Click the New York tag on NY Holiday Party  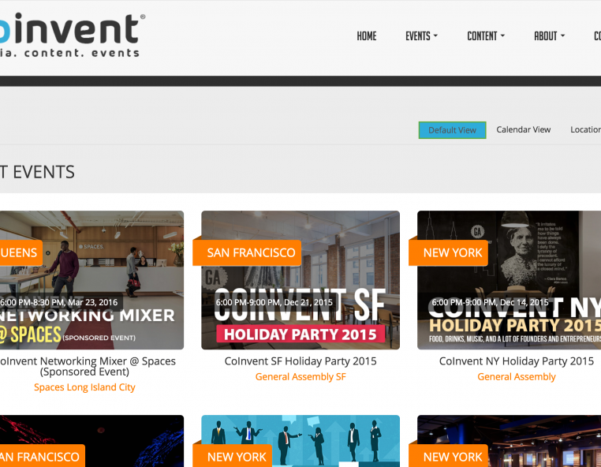tap(452, 252)
